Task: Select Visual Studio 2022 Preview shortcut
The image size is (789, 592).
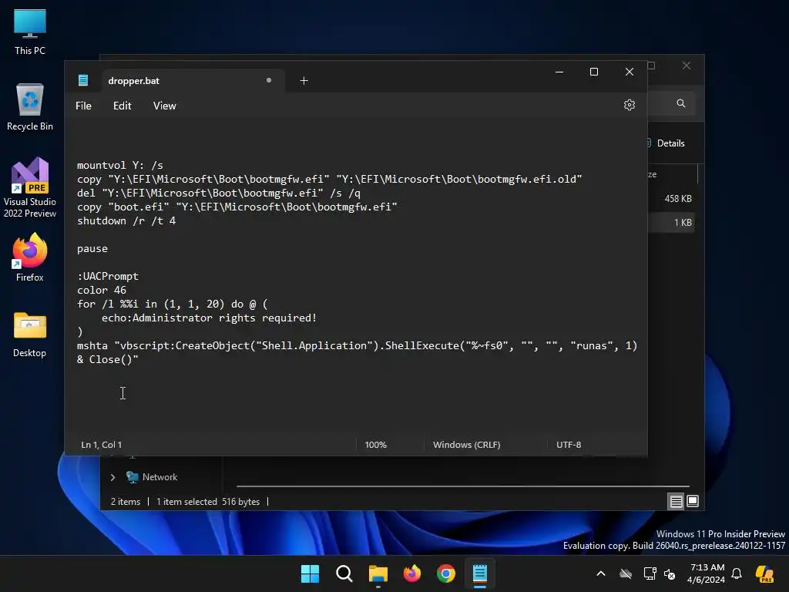Action: point(30,187)
